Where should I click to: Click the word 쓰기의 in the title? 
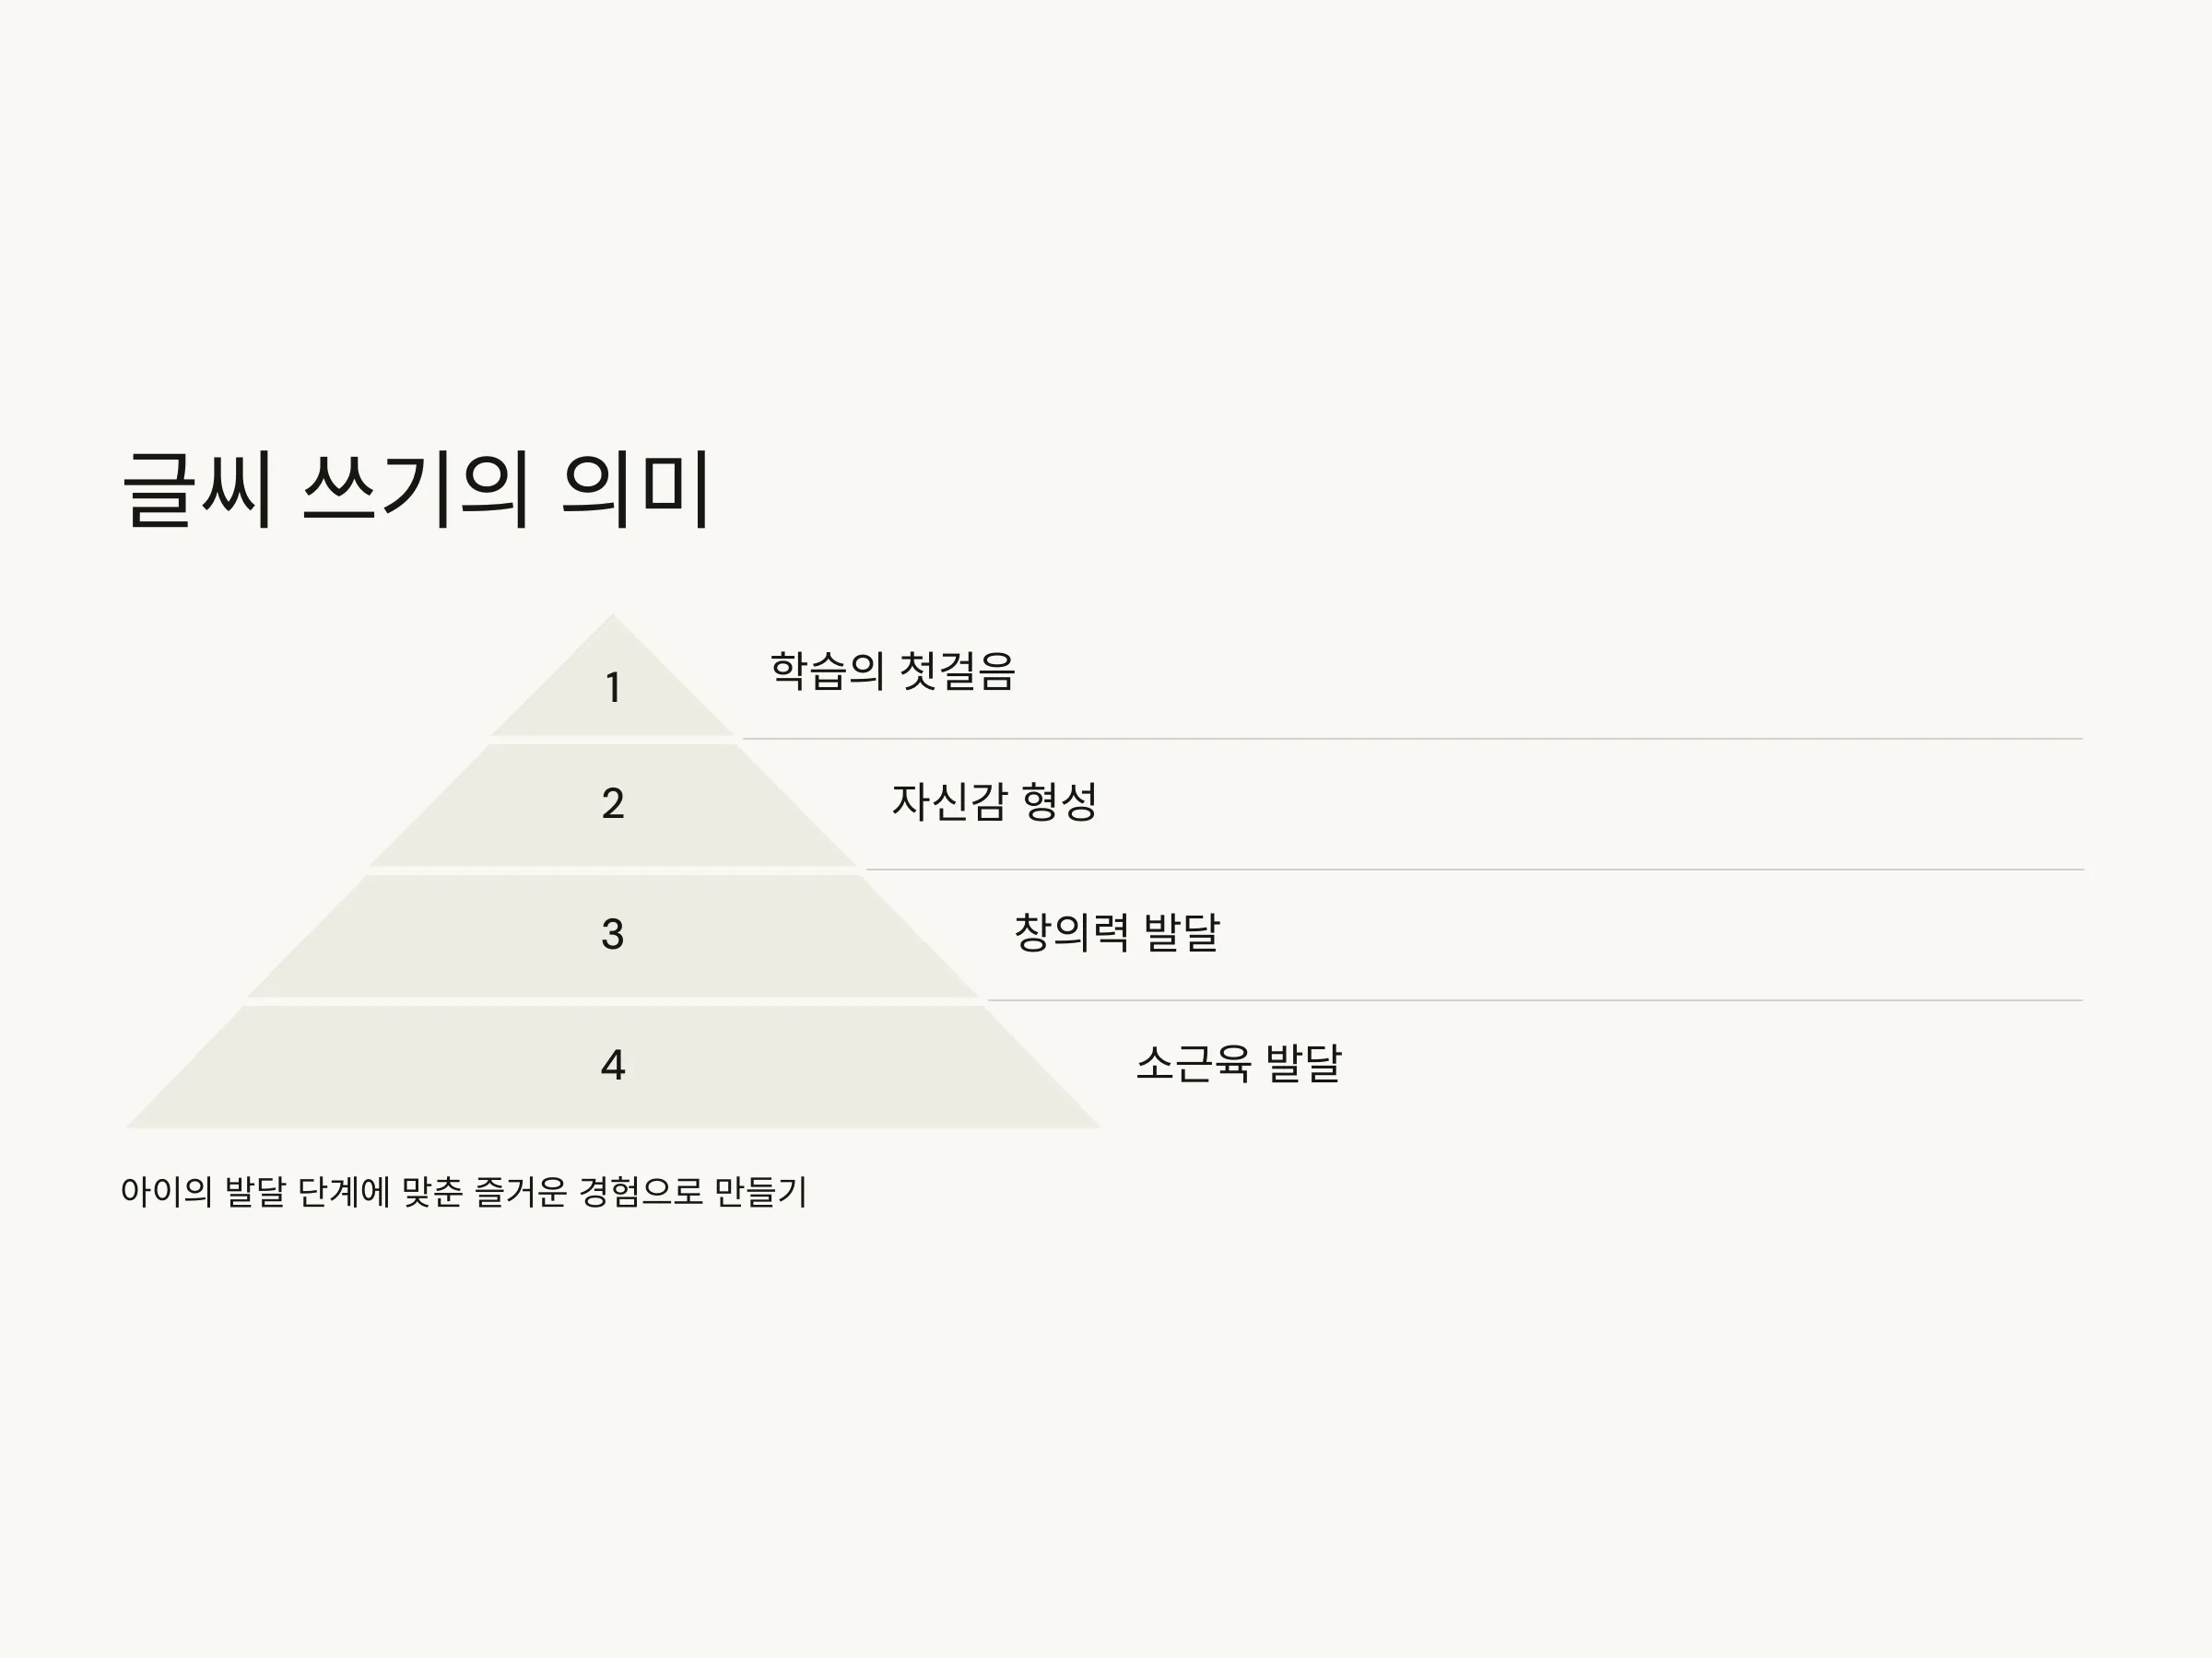click(x=415, y=489)
